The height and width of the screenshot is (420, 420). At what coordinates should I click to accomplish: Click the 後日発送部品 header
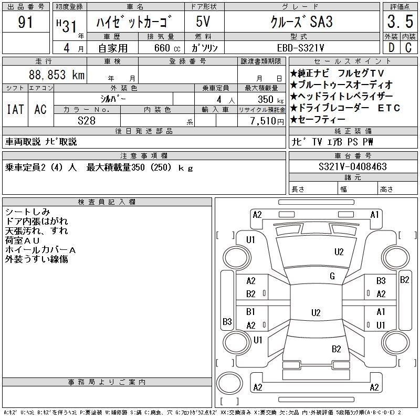pyautogui.click(x=144, y=131)
